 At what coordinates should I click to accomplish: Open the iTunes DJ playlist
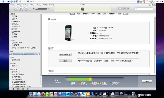click(16, 72)
